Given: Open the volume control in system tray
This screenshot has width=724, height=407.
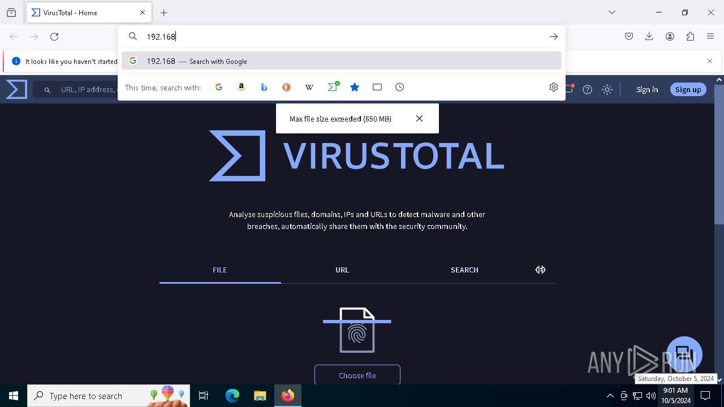Looking at the screenshot, I should click(651, 396).
